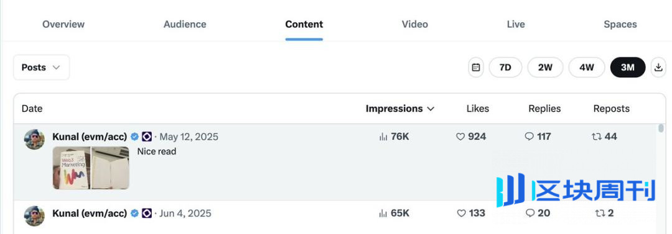Screen dimensions: 672x234
Task: Open the calendar date picker icon
Action: pyautogui.click(x=476, y=68)
